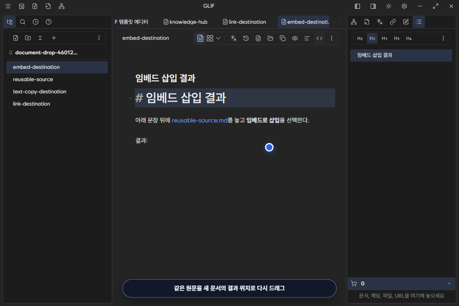Select H5 heading level filter

[397, 38]
